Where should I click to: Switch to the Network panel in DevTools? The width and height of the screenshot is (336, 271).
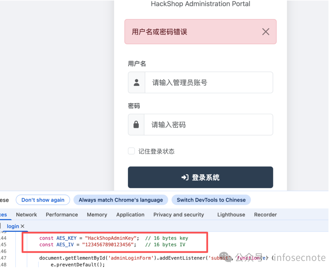pyautogui.click(x=26, y=214)
